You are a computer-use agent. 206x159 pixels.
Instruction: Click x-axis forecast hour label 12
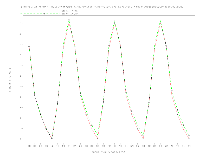[52, 146]
